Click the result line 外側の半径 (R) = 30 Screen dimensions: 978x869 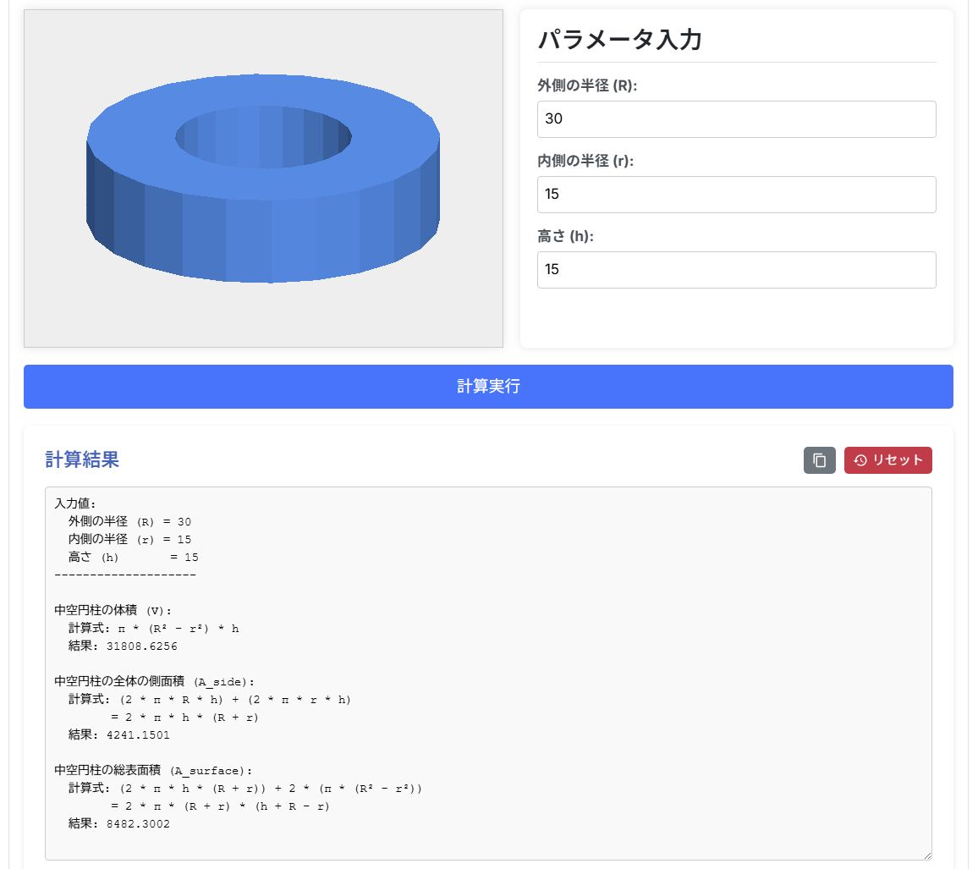click(129, 521)
